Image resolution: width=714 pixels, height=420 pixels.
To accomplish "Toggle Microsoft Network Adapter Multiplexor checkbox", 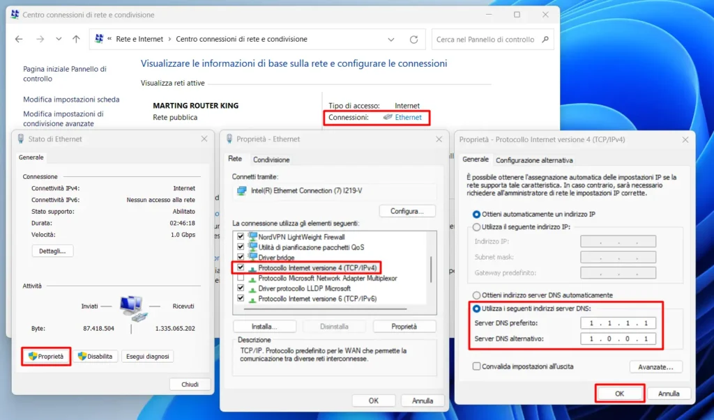I will point(241,278).
